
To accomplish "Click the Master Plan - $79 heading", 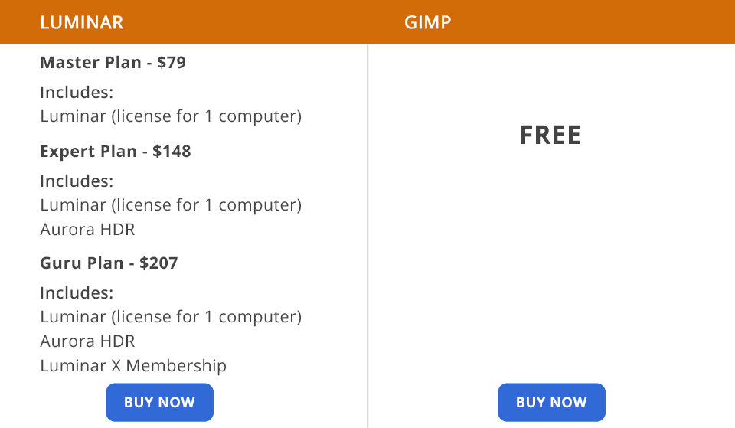I will tap(113, 62).
